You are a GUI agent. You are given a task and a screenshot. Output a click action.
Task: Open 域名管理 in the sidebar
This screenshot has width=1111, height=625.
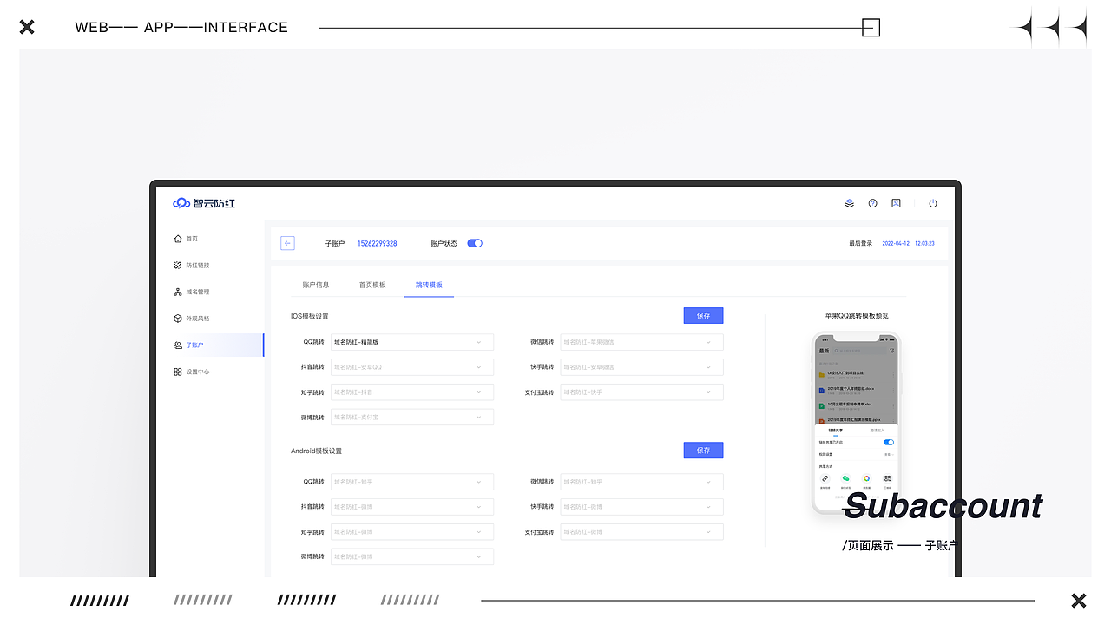(x=192, y=292)
